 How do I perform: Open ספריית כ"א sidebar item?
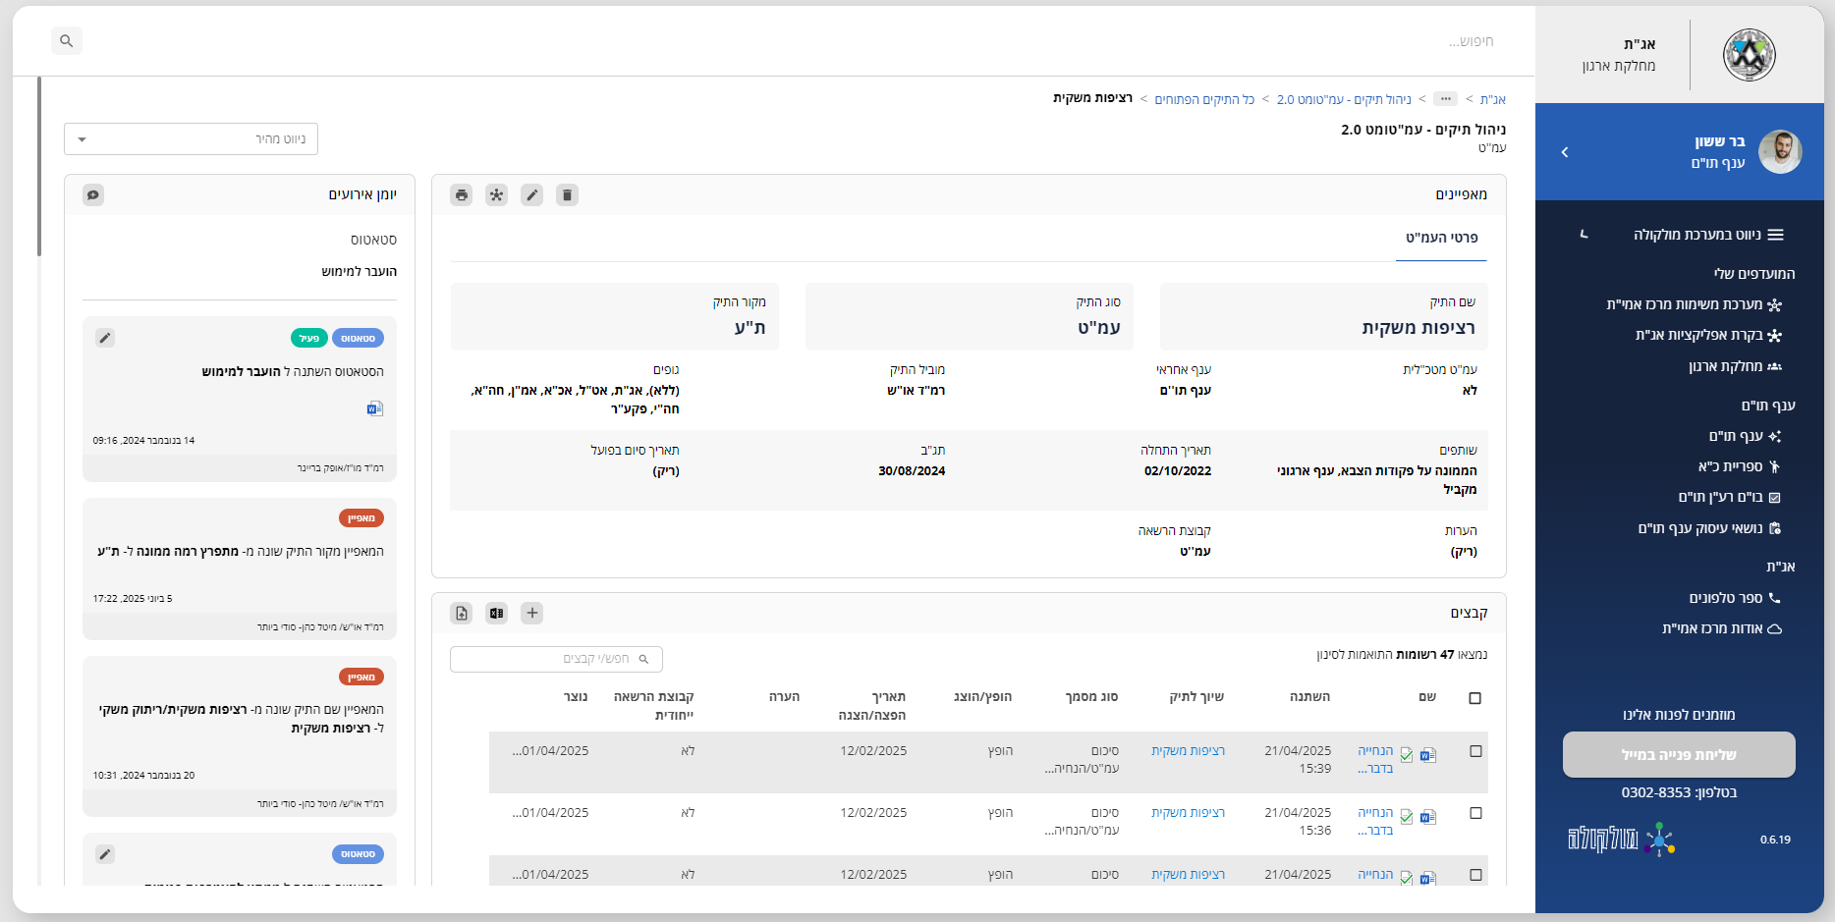point(1739,466)
